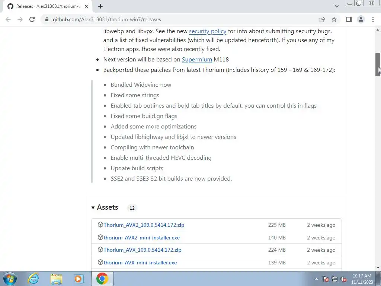Click 'Enable multi-threaded HEVC decoding' text
381x286 pixels.
pos(161,158)
